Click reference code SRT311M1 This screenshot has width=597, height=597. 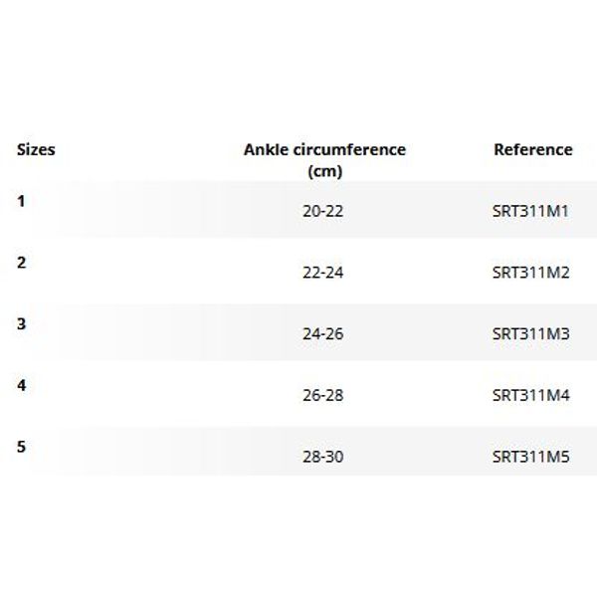coord(530,211)
